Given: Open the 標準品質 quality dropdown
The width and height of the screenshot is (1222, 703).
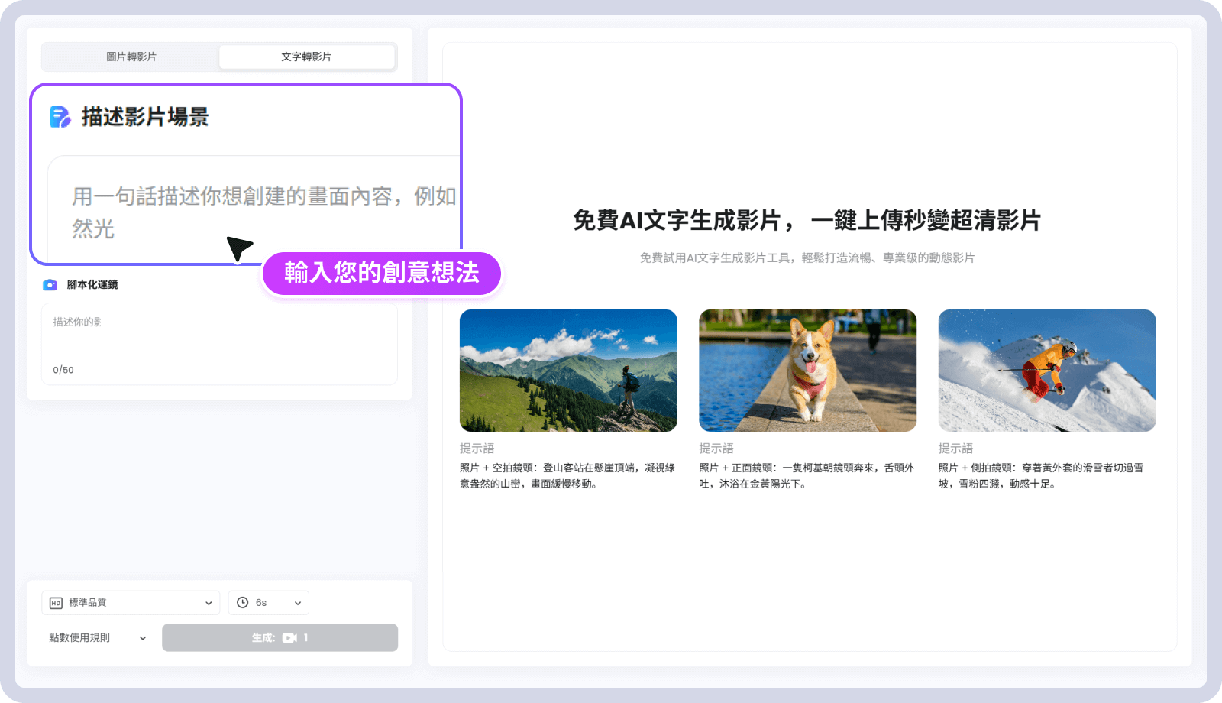Looking at the screenshot, I should click(x=131, y=603).
